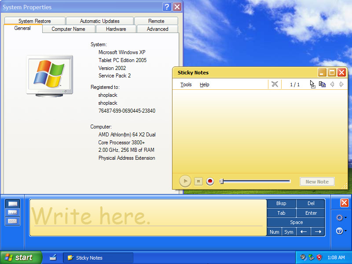Open the input panel gear options dropdown
The image size is (352, 264).
click(x=341, y=217)
